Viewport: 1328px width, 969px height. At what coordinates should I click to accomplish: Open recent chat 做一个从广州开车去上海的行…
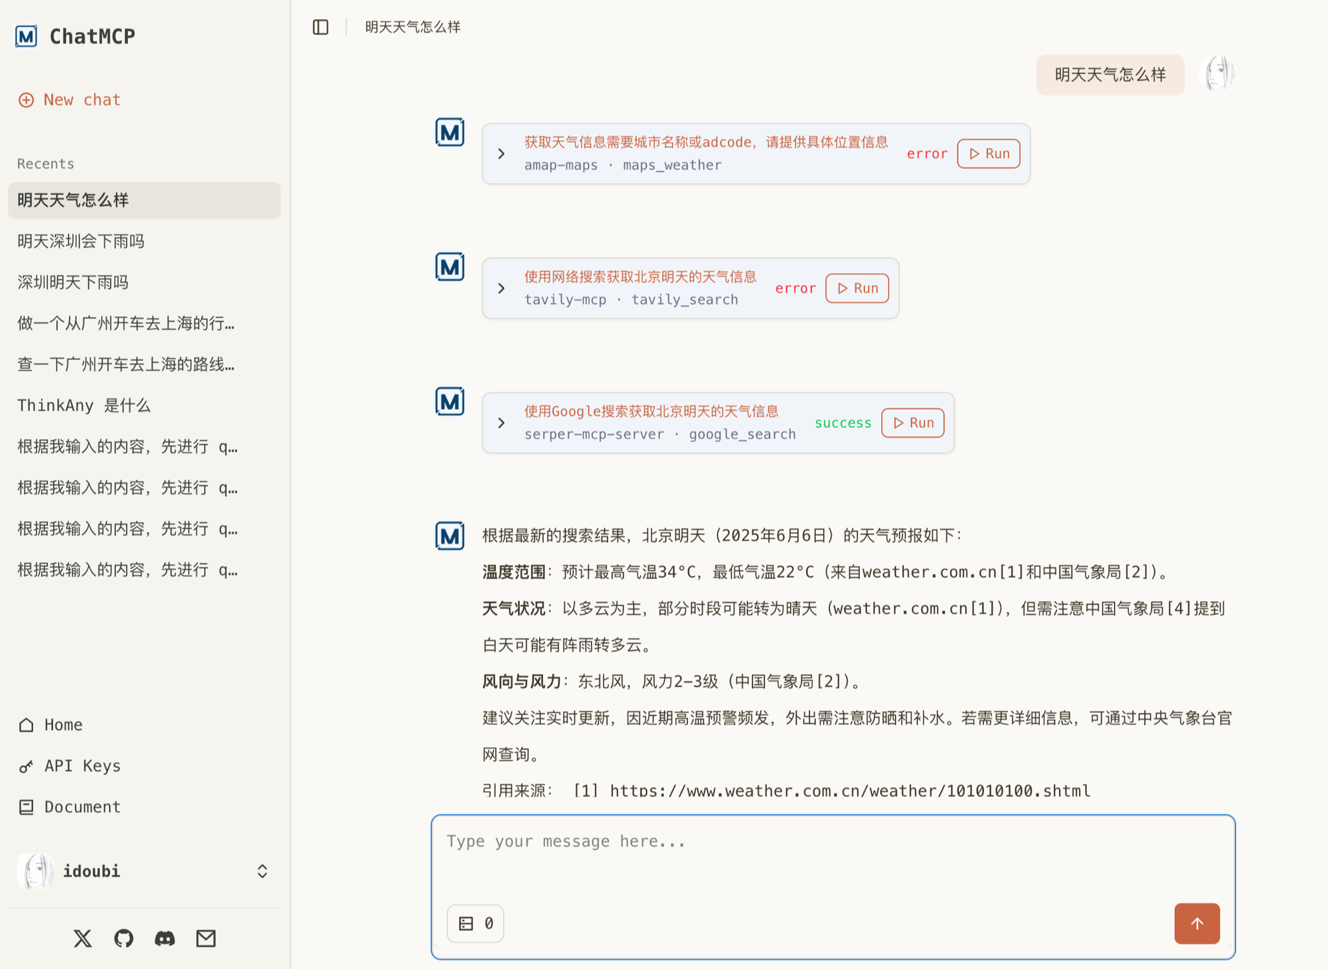tap(144, 323)
